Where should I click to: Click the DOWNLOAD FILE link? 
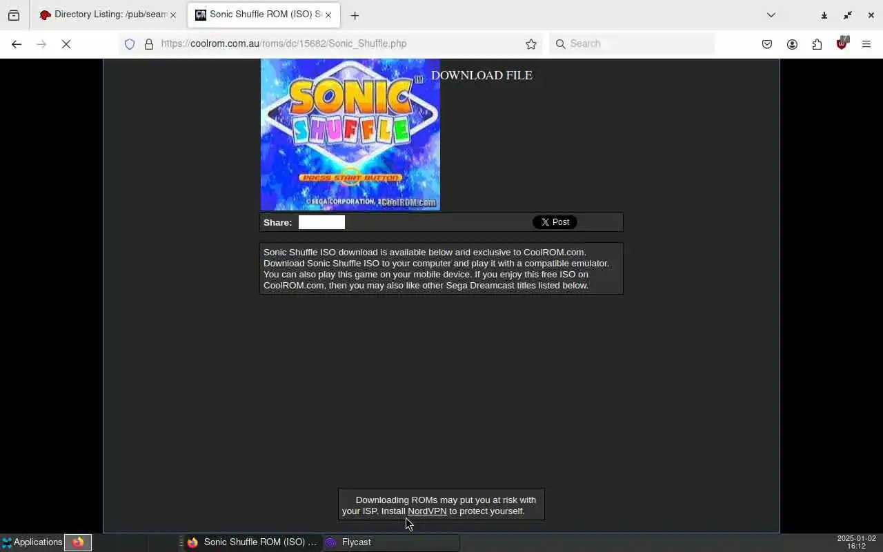coord(482,75)
